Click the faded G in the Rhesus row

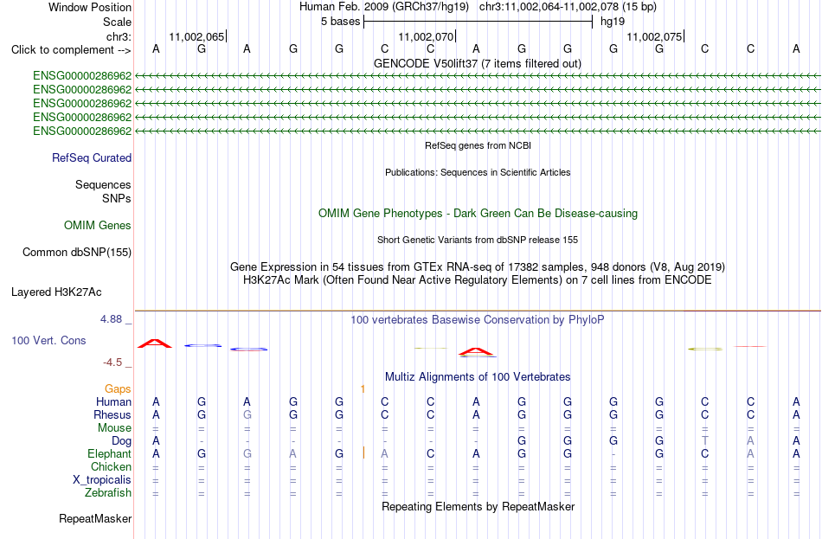click(247, 415)
